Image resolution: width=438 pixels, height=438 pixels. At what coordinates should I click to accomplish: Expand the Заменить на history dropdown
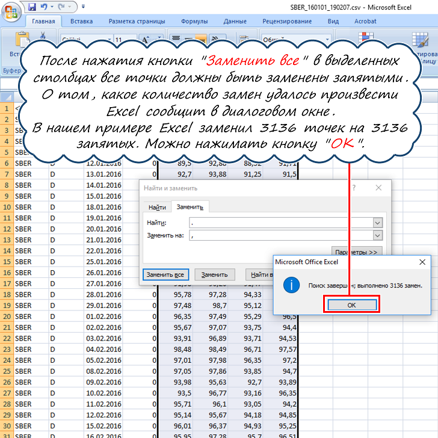377,235
